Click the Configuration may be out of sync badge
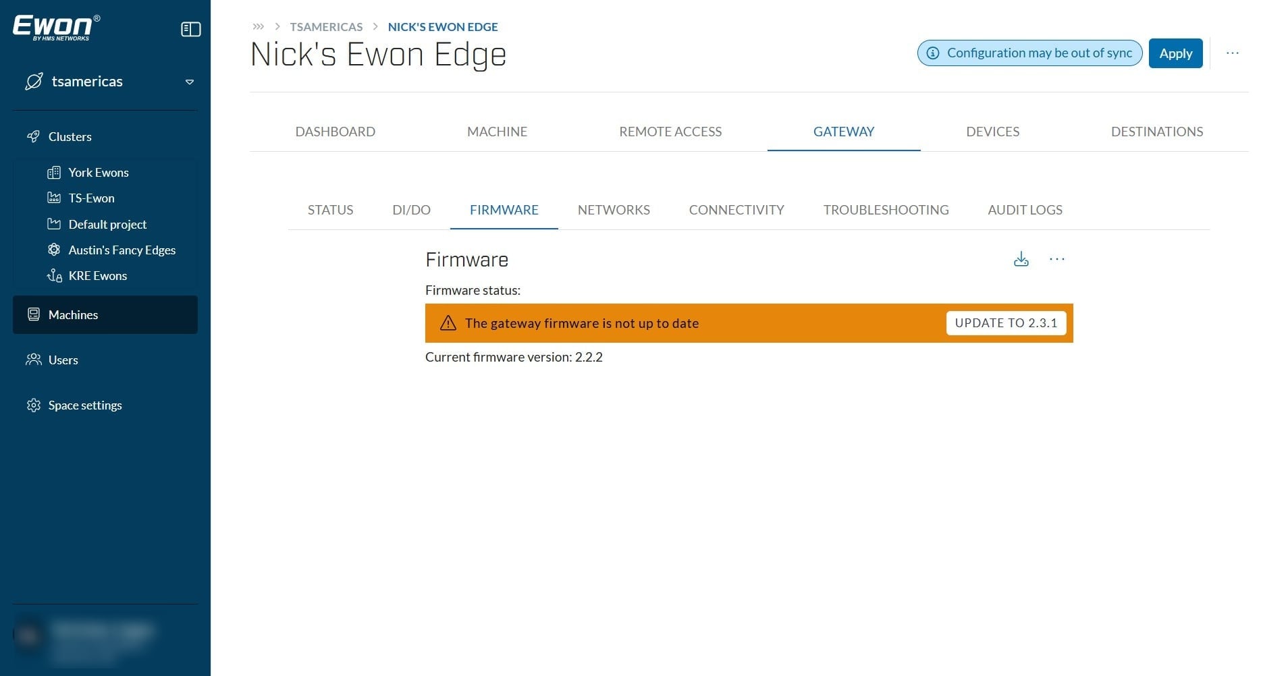Image resolution: width=1288 pixels, height=676 pixels. [x=1029, y=53]
